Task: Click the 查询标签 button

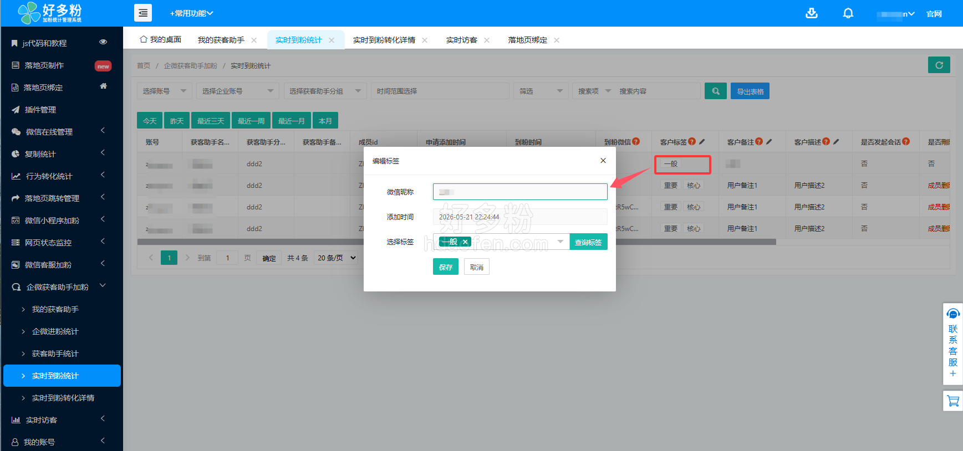Action: (x=588, y=242)
